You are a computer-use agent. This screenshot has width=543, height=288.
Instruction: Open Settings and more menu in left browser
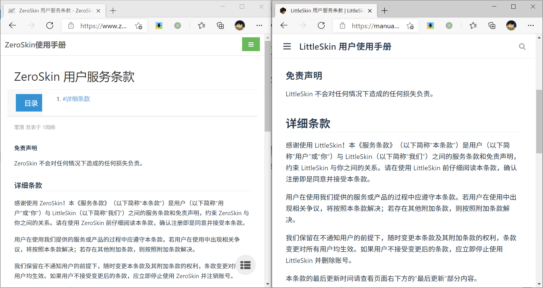point(259,26)
